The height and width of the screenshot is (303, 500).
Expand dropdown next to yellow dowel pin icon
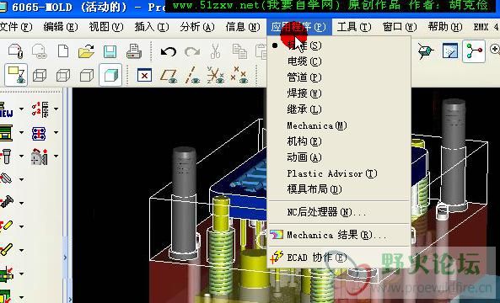coord(21,226)
